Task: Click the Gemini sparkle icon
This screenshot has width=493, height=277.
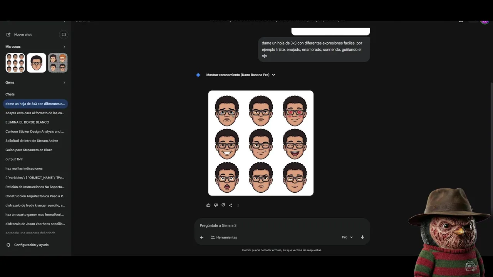Action: [198, 75]
